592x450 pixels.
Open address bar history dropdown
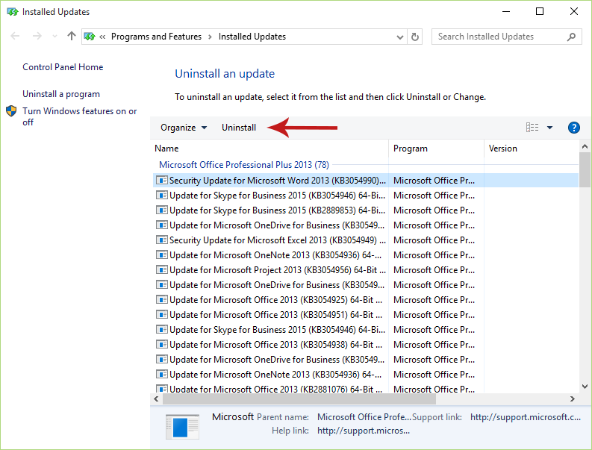(400, 37)
